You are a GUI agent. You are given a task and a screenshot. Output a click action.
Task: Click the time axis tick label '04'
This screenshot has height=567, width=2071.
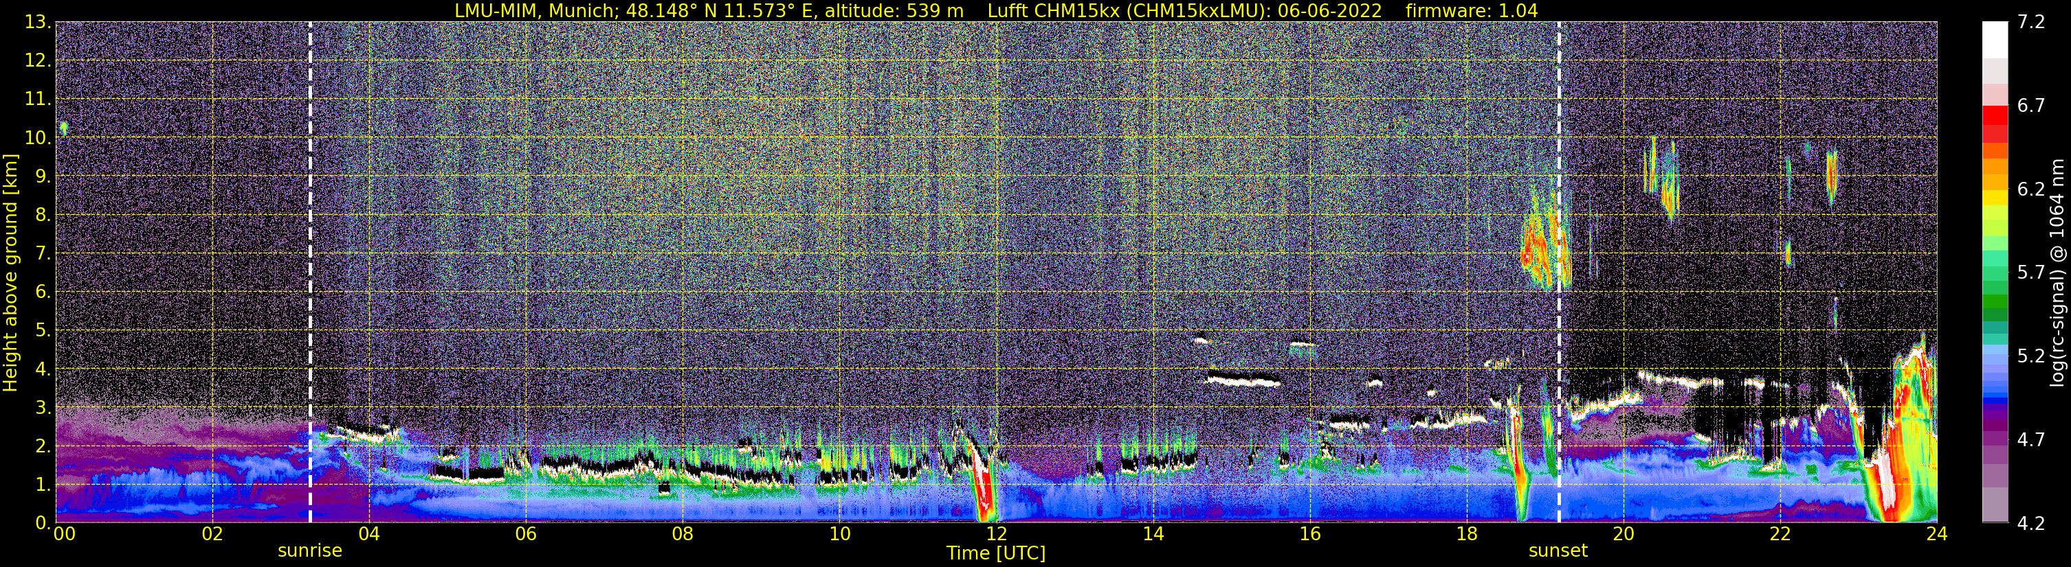pos(368,534)
